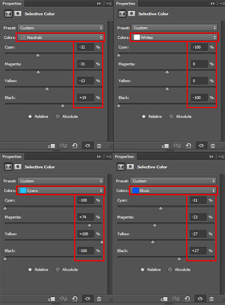The image size is (225, 305).
Task: Choose Relative method in Whites panel
Action: (x=151, y=116)
